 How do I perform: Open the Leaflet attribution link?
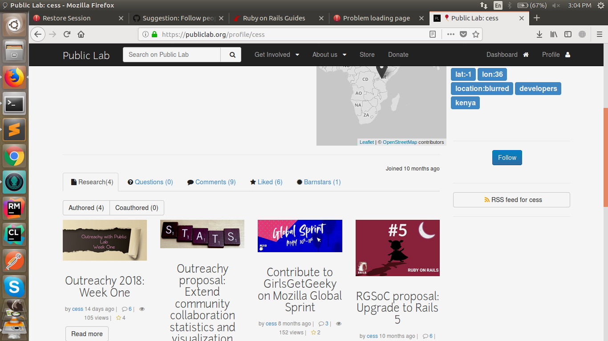[367, 142]
